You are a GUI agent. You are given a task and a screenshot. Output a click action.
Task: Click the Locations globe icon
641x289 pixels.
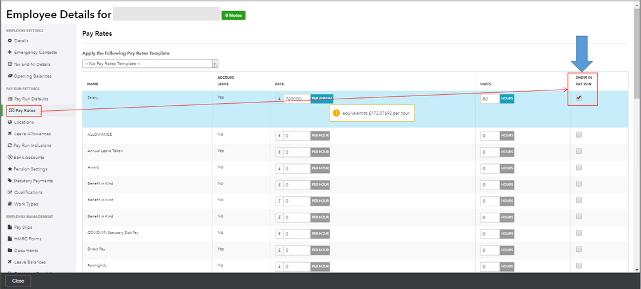pyautogui.click(x=10, y=122)
